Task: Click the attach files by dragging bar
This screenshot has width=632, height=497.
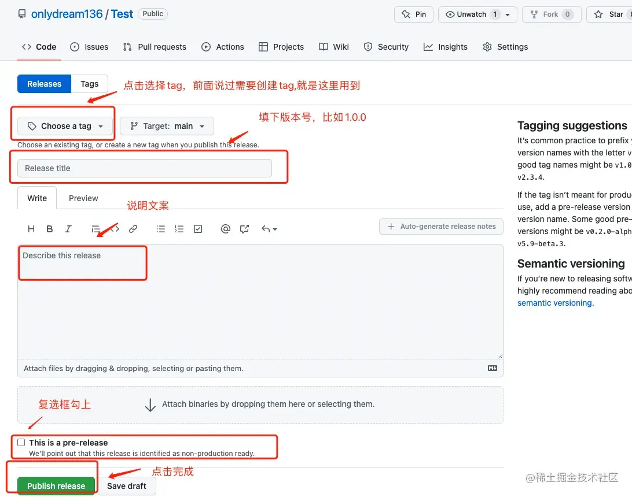Action: [260, 368]
